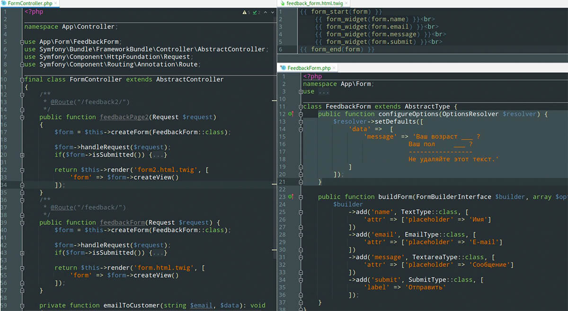Click next-problem down arrow in inspections widget
The width and height of the screenshot is (568, 311).
click(x=273, y=12)
